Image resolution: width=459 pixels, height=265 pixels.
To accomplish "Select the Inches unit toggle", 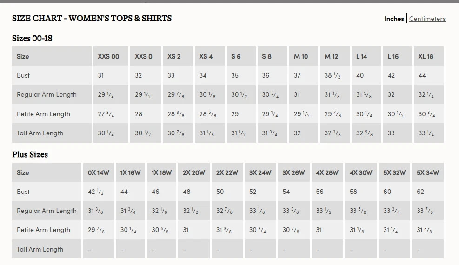I will pyautogui.click(x=394, y=19).
